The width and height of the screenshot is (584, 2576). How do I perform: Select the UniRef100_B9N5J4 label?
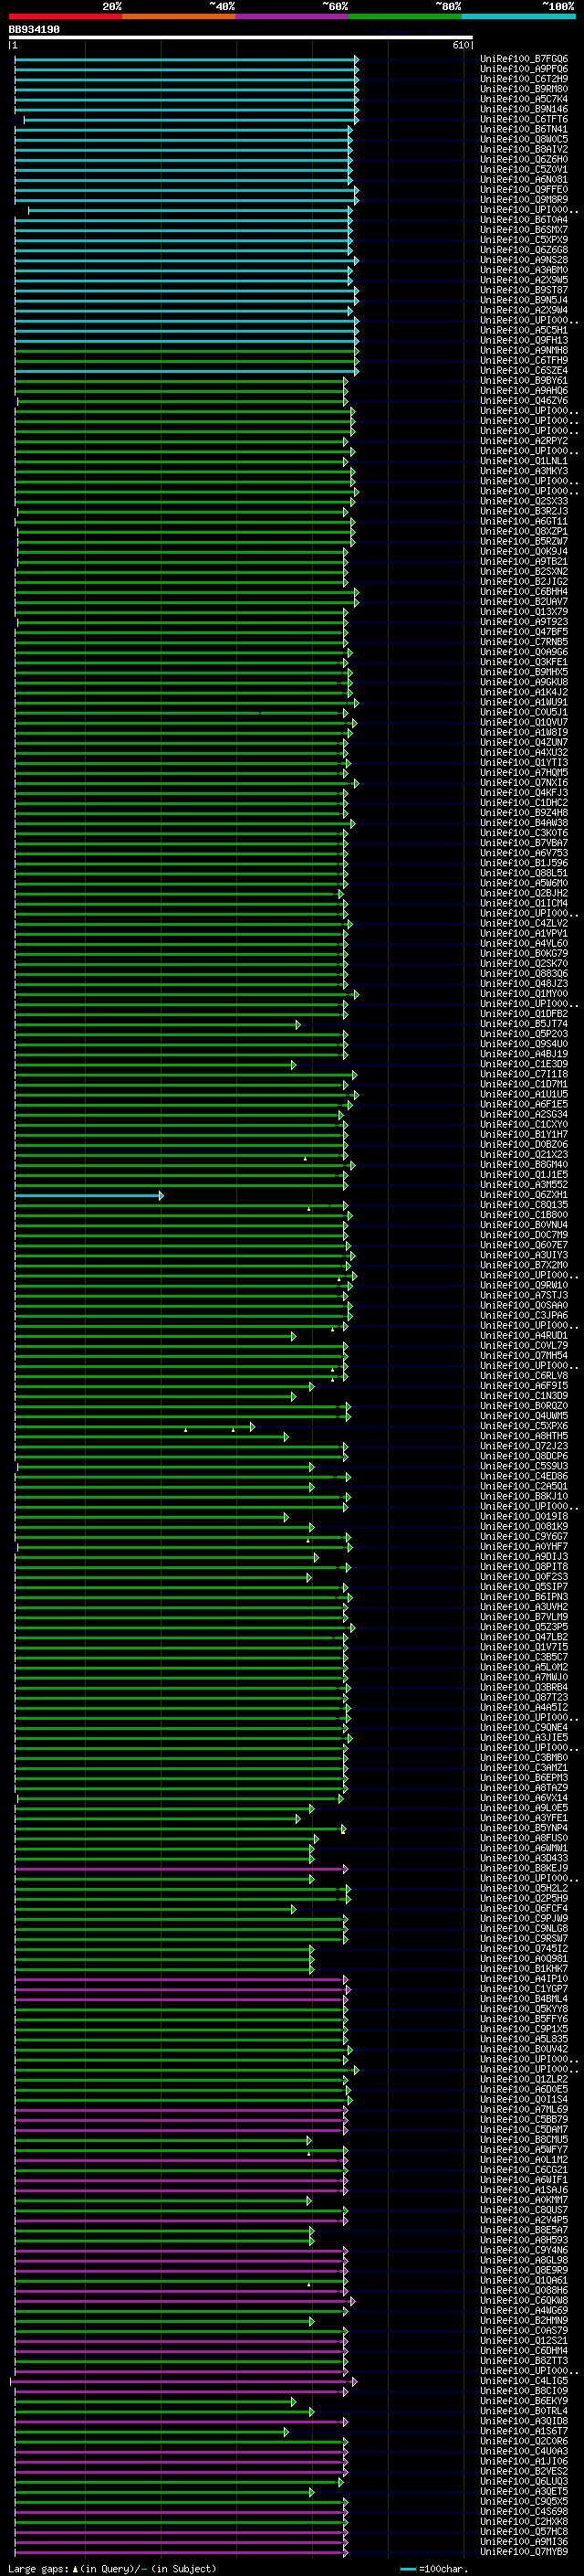(524, 300)
